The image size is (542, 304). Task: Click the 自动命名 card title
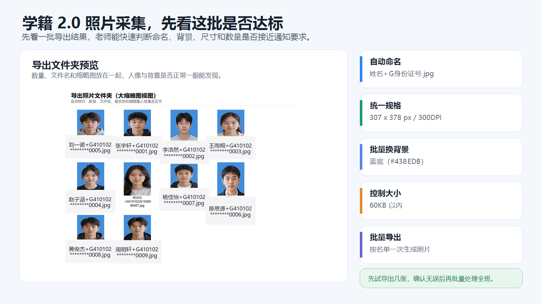[385, 61]
